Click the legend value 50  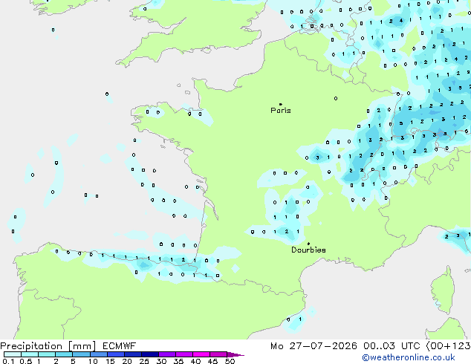pyautogui.click(x=230, y=361)
